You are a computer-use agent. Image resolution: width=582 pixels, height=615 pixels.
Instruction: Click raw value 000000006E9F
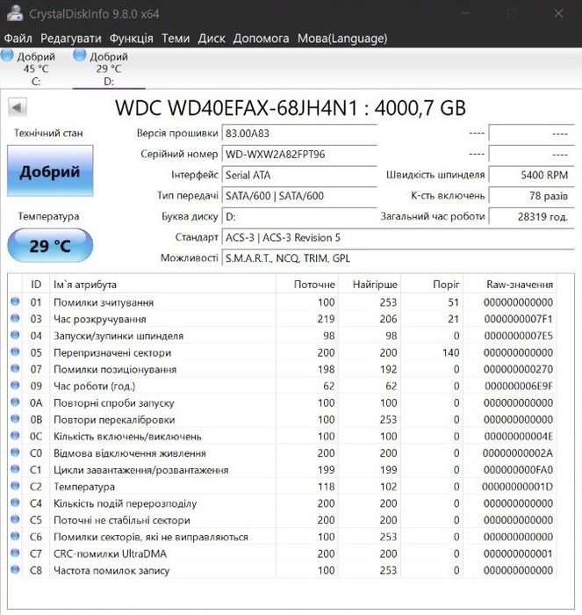click(519, 386)
